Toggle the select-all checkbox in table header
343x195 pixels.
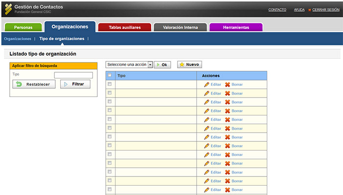pyautogui.click(x=110, y=75)
